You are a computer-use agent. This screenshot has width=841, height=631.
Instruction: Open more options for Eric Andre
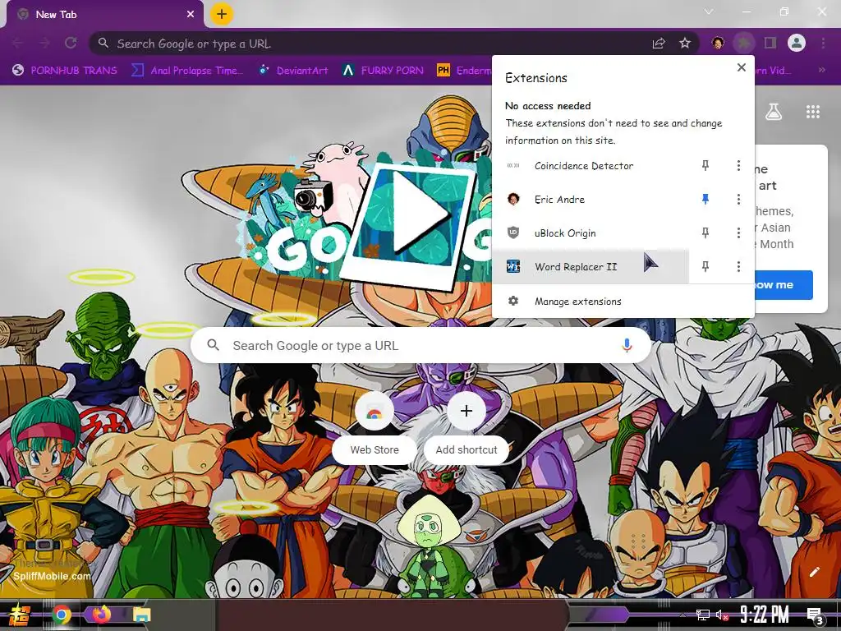click(738, 200)
